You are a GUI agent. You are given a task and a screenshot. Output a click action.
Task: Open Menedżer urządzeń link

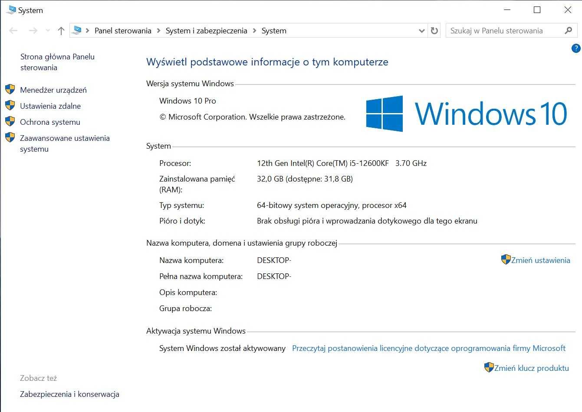click(53, 90)
